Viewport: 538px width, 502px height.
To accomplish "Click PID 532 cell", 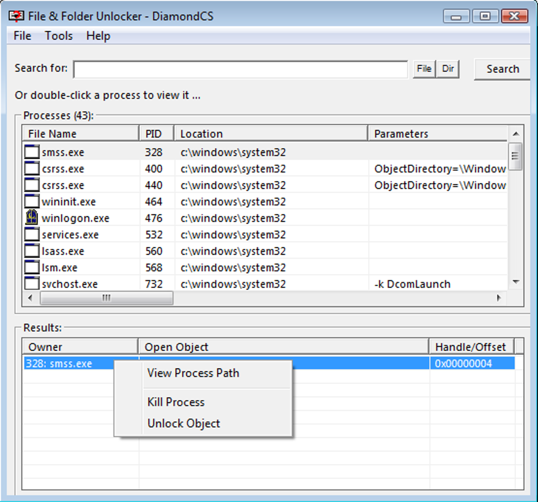I will (x=153, y=234).
